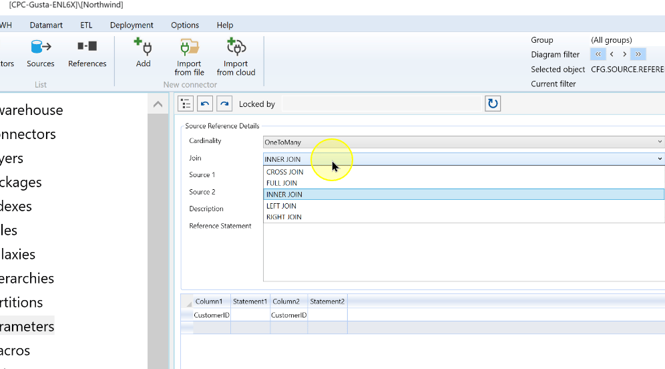Open the Macros navigation item

[x=15, y=350]
